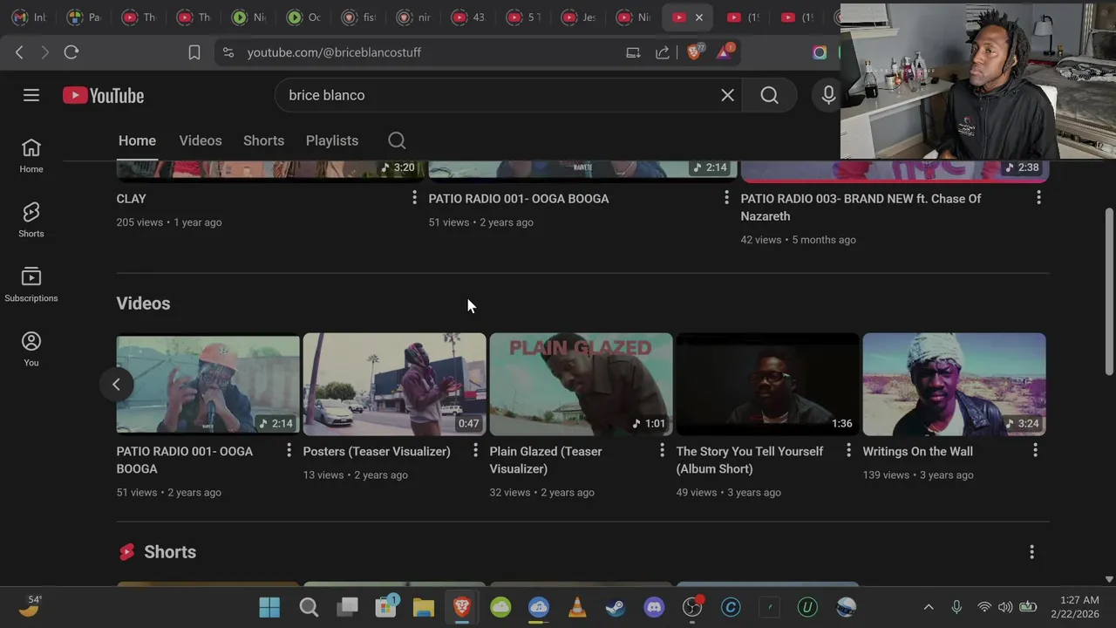Bookmark this page with bookmark icon
Screen dimensions: 1116x628
click(x=194, y=52)
